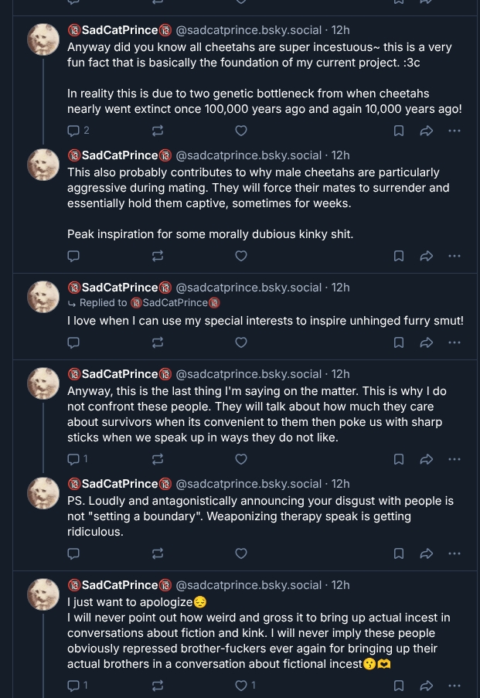Screen dimensions: 480x698
Task: Repost the "Weaponizing therapy speak" post
Action: [x=158, y=553]
